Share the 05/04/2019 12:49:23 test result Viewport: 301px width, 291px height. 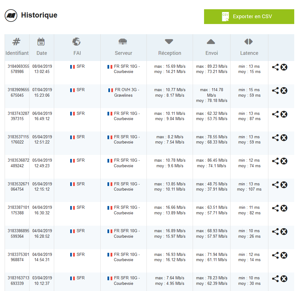275,161
